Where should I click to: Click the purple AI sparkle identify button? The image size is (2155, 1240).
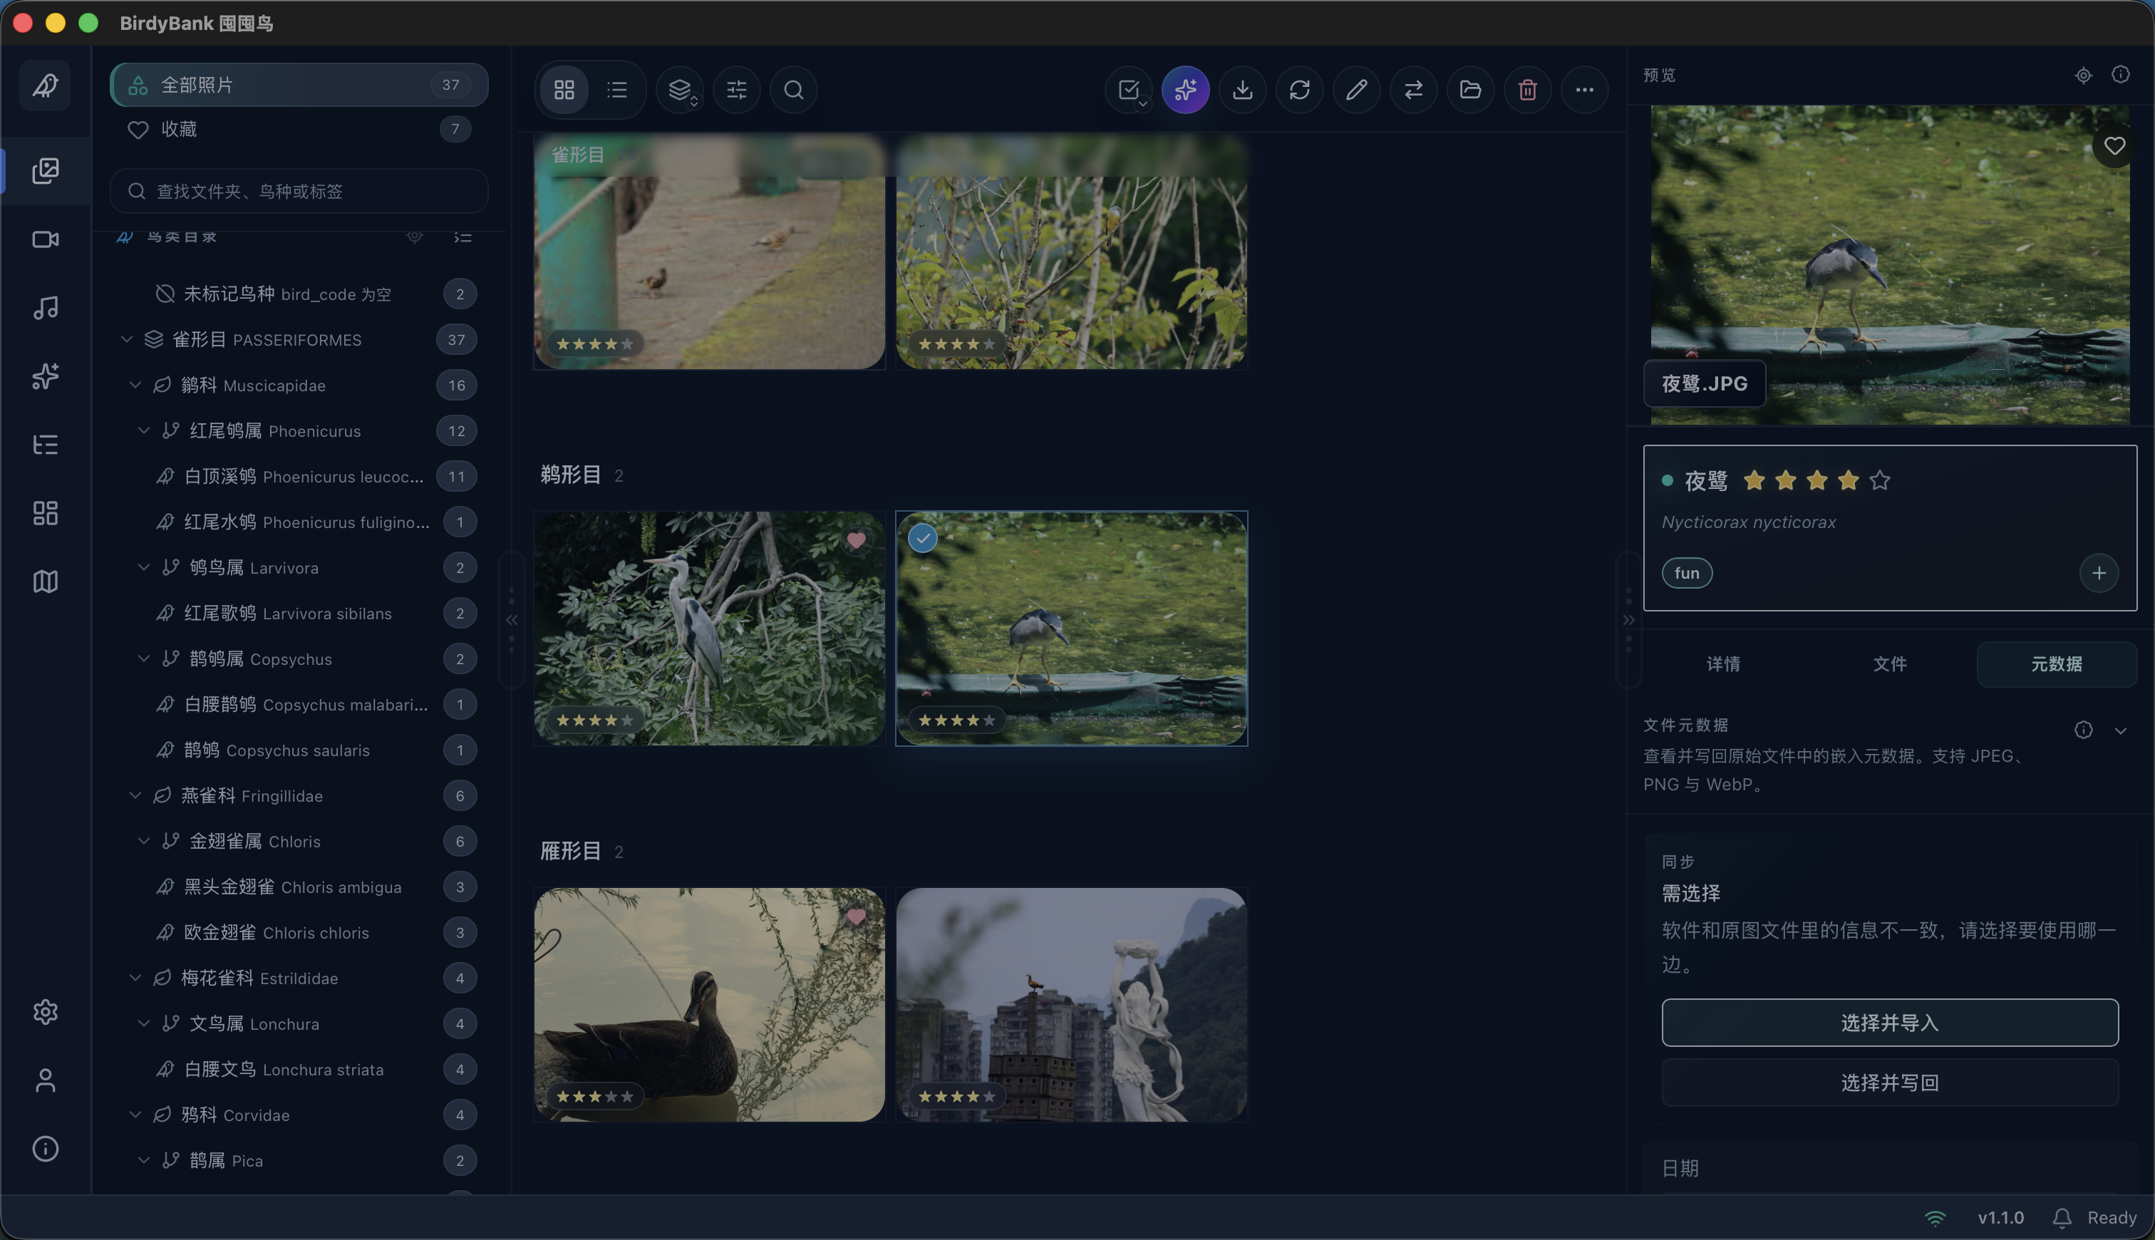click(x=1185, y=89)
